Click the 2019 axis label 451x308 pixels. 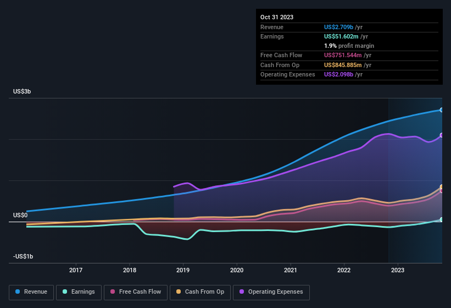(x=183, y=270)
